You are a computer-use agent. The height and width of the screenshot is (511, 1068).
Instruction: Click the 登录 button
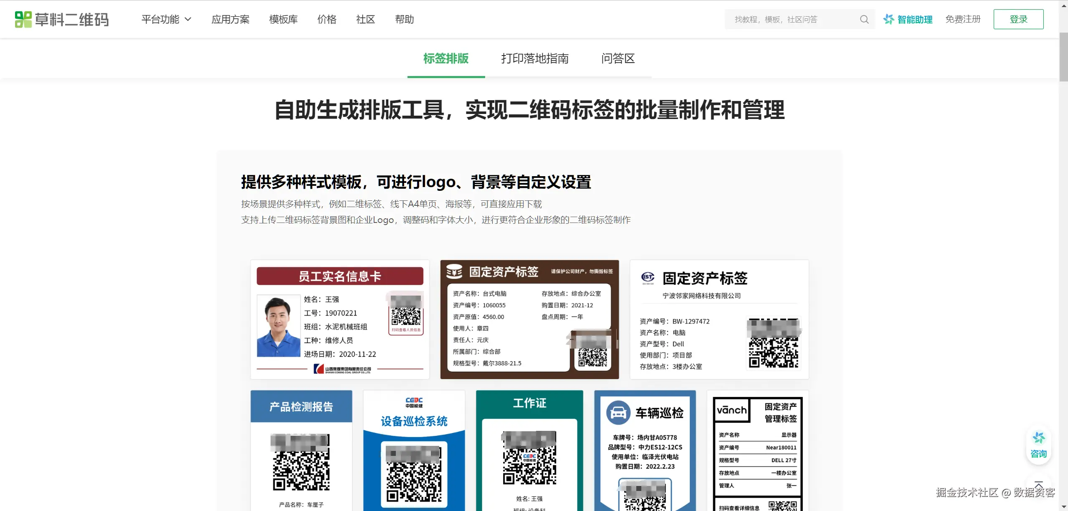[x=1018, y=19]
